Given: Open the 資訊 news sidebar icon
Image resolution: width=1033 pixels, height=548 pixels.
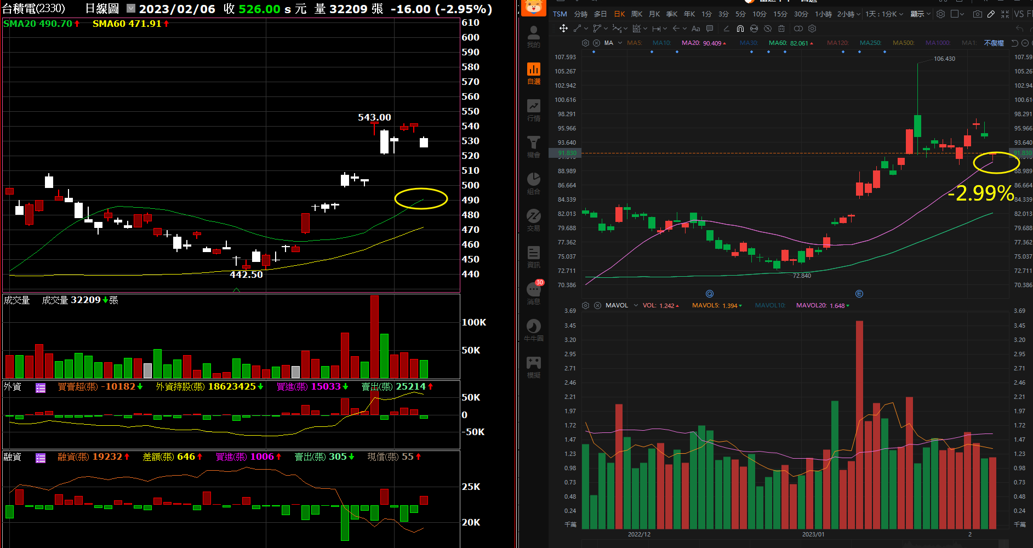Looking at the screenshot, I should pyautogui.click(x=533, y=257).
